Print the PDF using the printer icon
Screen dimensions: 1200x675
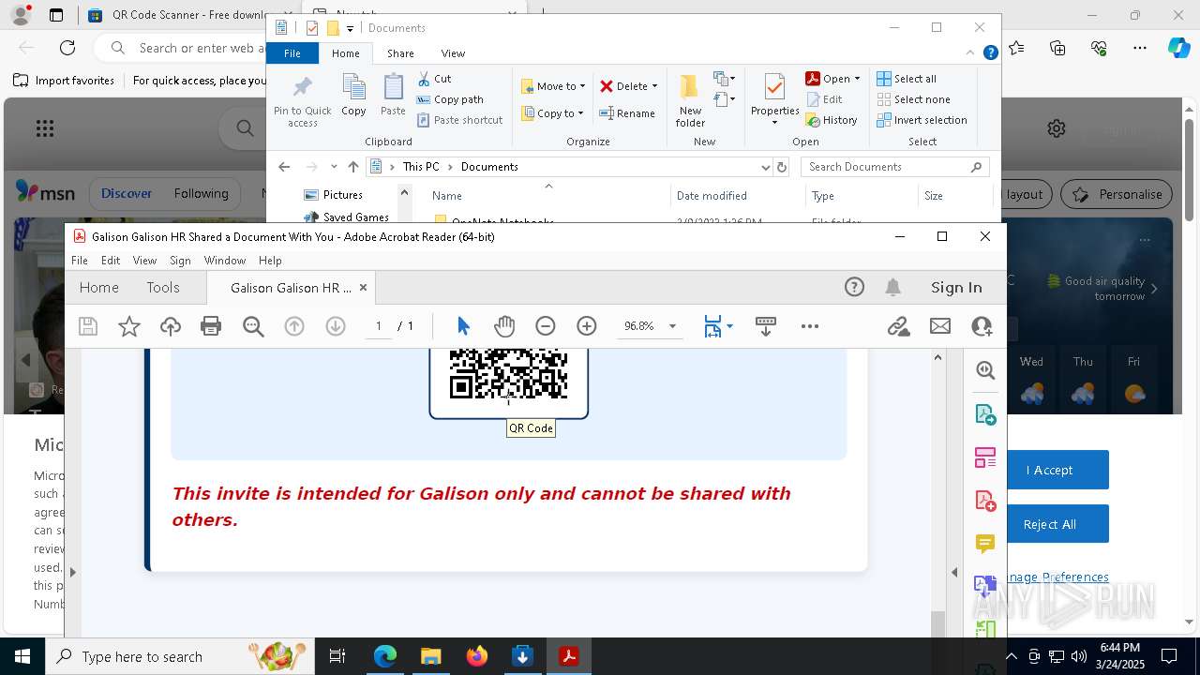point(211,326)
